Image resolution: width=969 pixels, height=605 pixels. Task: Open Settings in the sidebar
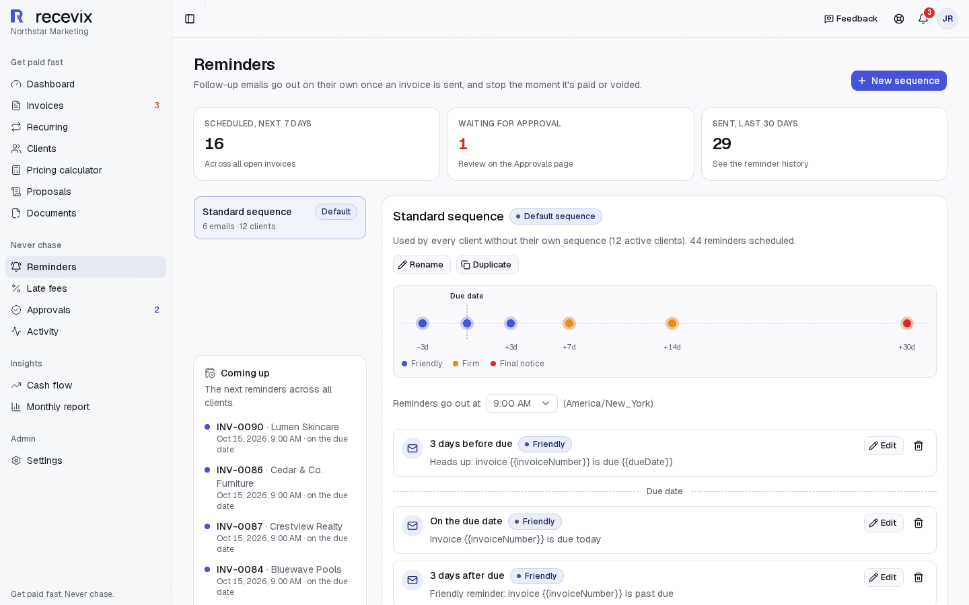pyautogui.click(x=85, y=460)
